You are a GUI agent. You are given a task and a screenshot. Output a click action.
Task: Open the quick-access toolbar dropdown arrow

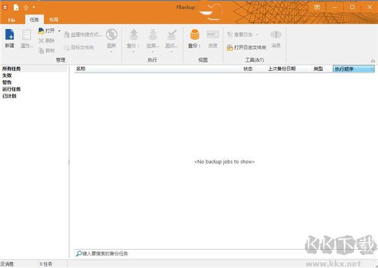pyautogui.click(x=34, y=7)
